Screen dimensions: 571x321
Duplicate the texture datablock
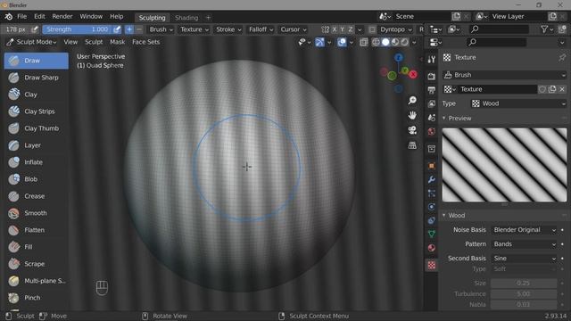(x=552, y=89)
